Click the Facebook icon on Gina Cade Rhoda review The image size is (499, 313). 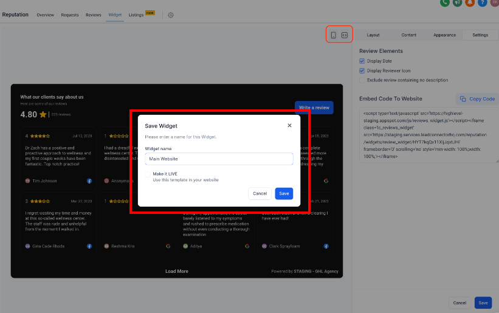(x=89, y=246)
